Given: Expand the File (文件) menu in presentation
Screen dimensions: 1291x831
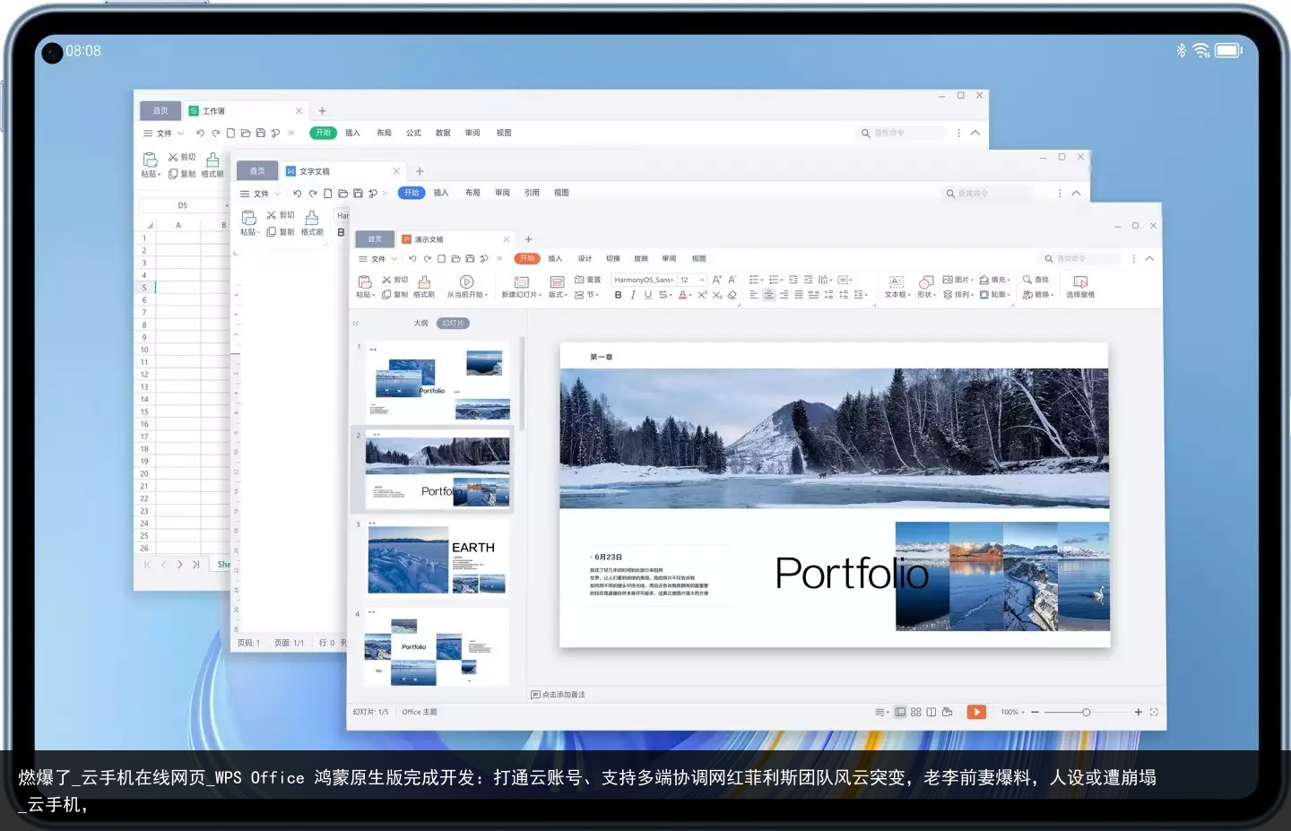Looking at the screenshot, I should (x=377, y=258).
